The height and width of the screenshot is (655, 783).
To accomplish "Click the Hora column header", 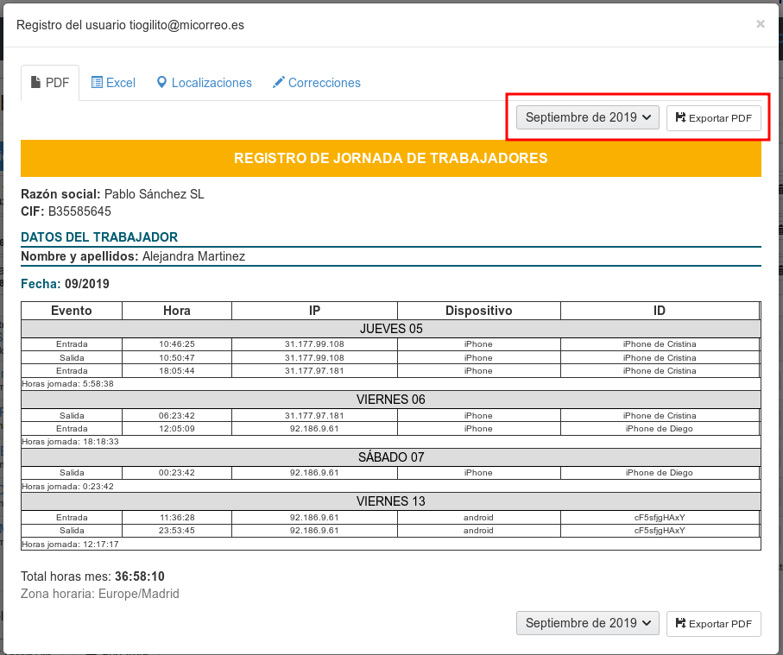I will [177, 311].
